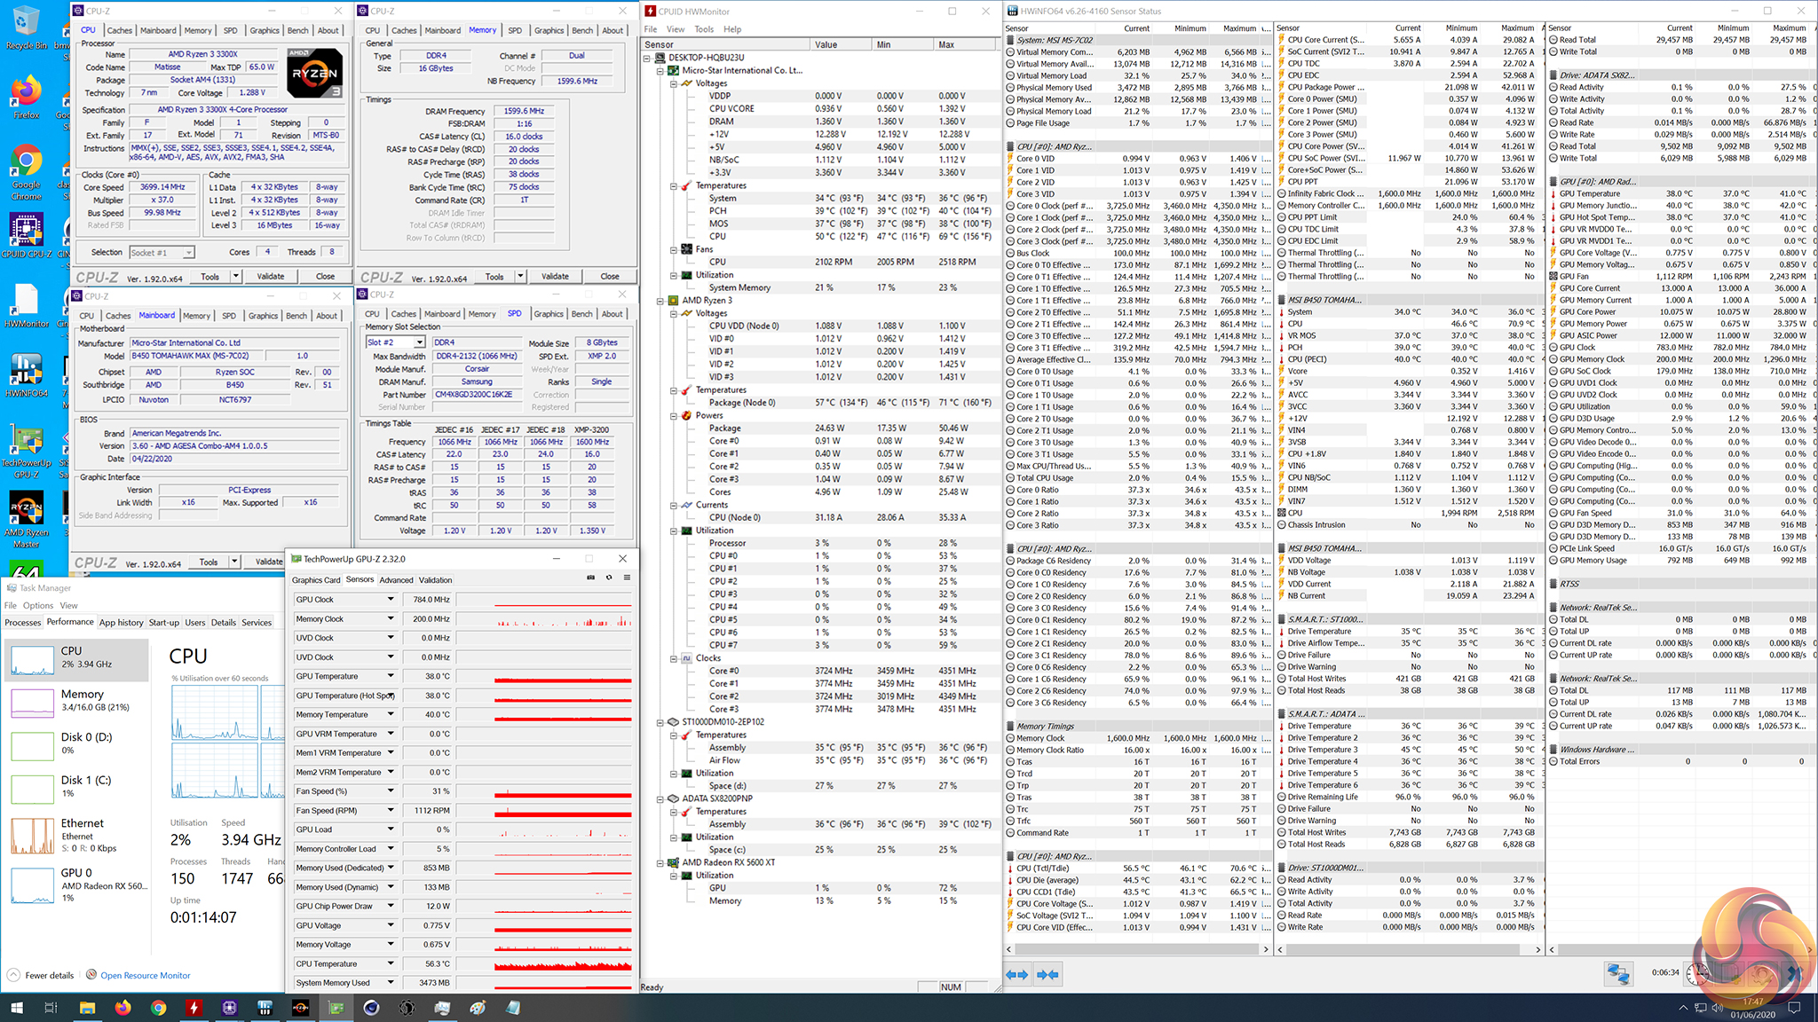Click the GPU-Z screenshot camera icon
This screenshot has height=1022, width=1818.
pyautogui.click(x=591, y=578)
